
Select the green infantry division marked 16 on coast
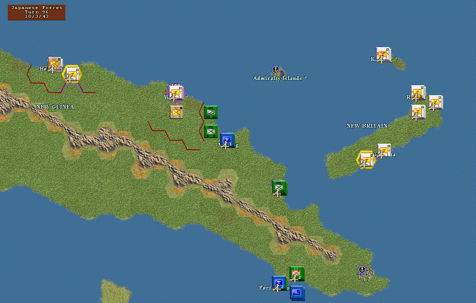tap(279, 187)
